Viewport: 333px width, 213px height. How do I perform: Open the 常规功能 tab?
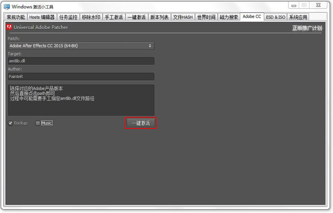16,17
